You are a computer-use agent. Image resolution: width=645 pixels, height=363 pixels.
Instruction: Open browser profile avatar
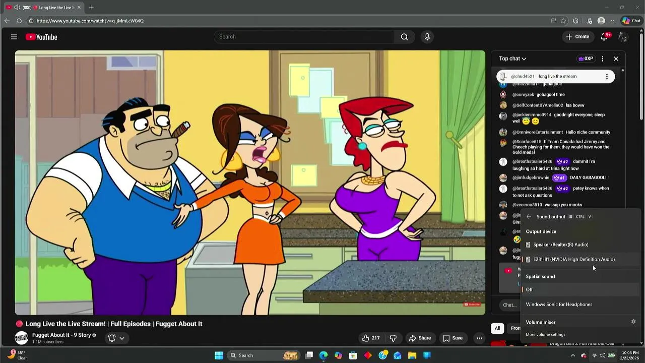(x=601, y=21)
